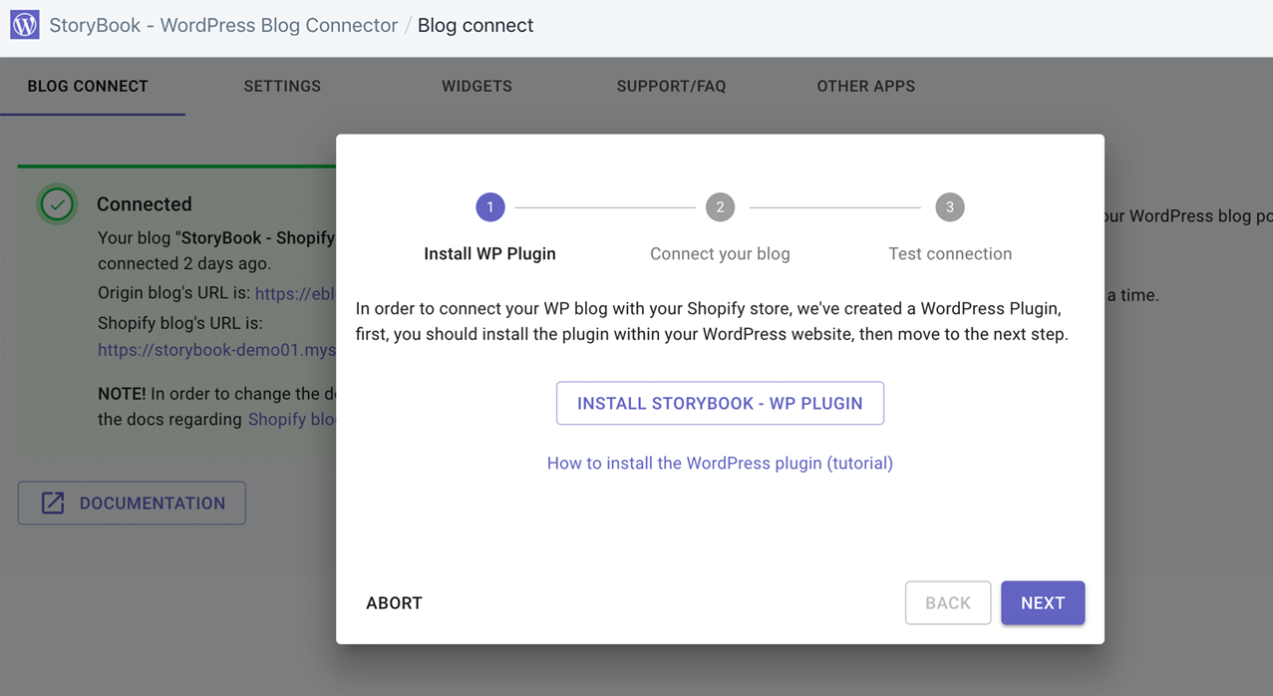Click the external-link icon on Documentation button

point(53,504)
